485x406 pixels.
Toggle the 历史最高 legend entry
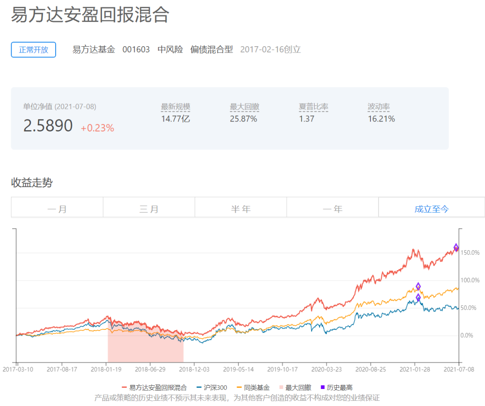(x=336, y=388)
